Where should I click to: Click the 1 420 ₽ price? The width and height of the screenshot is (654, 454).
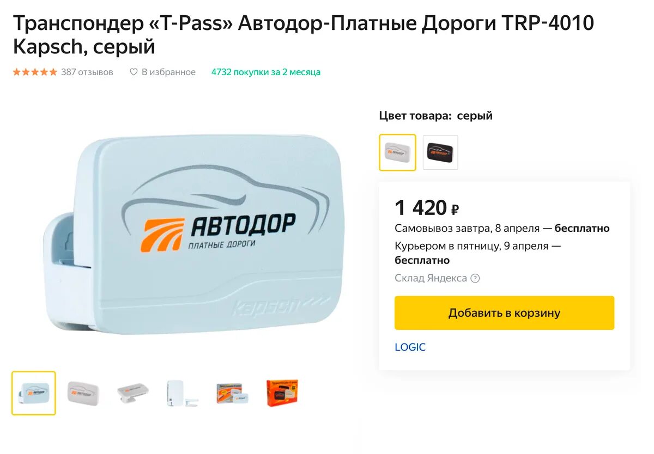coord(427,207)
